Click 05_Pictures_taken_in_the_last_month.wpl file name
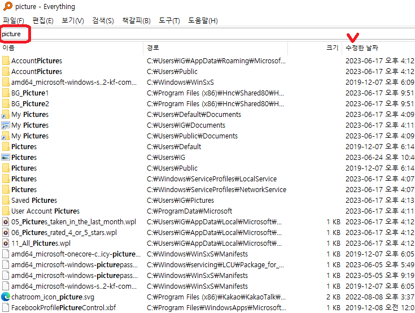The image size is (415, 313). coord(73,221)
